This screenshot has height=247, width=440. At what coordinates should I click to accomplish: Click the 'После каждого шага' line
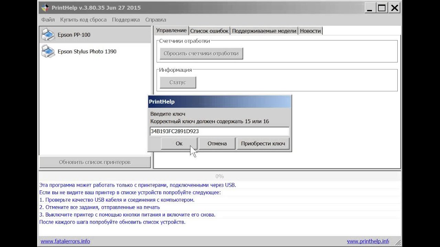(x=112, y=222)
